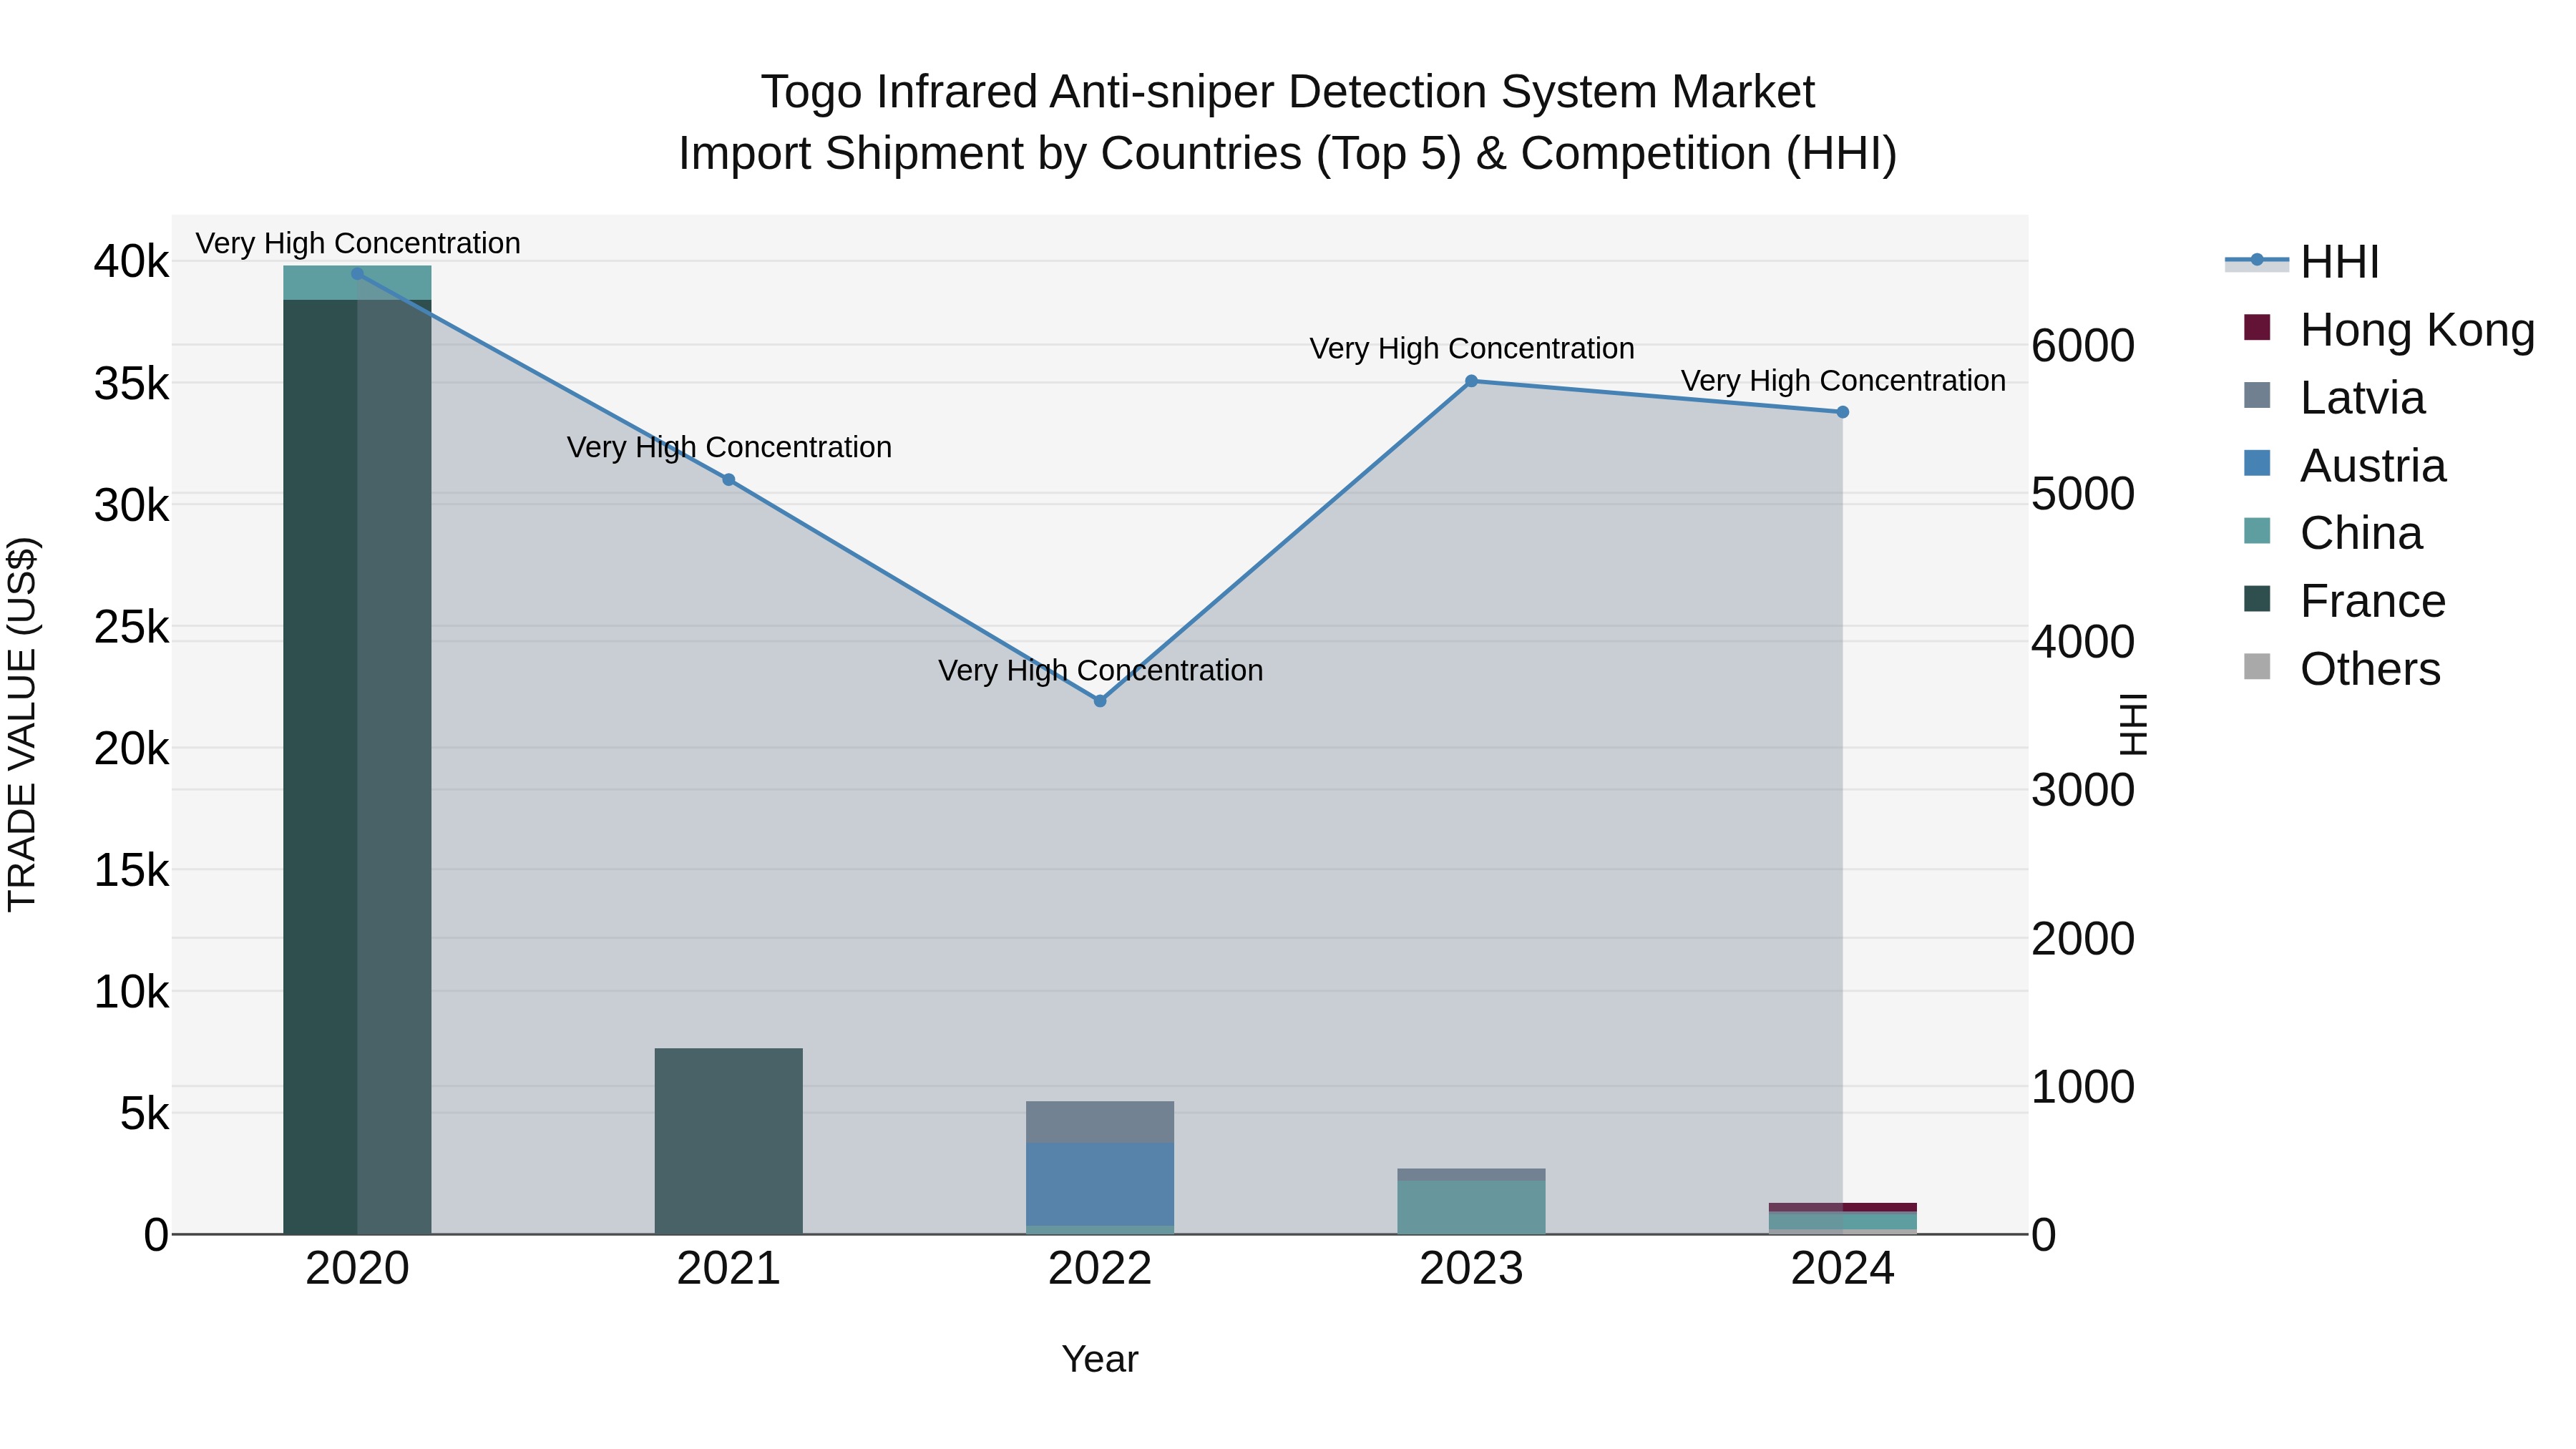Toggle Austria legend entry
The image size is (2576, 1449).
(2345, 466)
